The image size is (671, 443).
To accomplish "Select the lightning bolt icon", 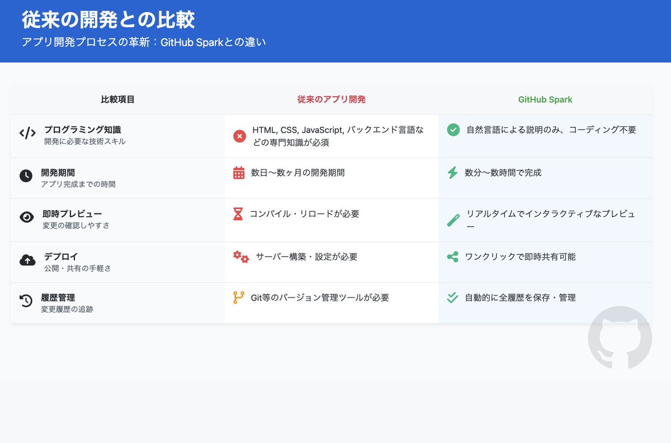I will click(x=452, y=173).
